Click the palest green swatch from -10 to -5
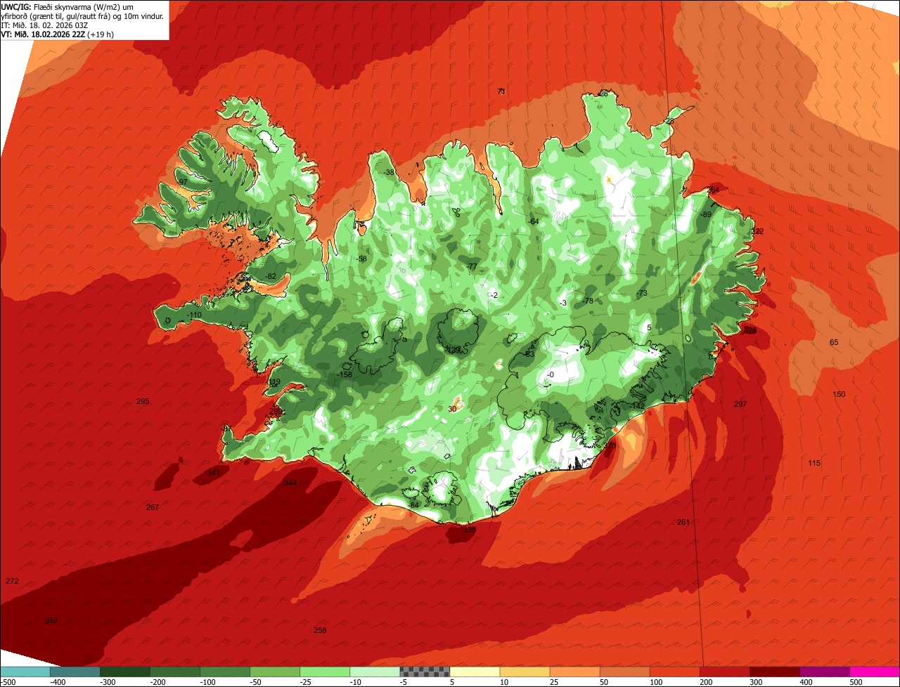This screenshot has width=900, height=687. point(375,672)
